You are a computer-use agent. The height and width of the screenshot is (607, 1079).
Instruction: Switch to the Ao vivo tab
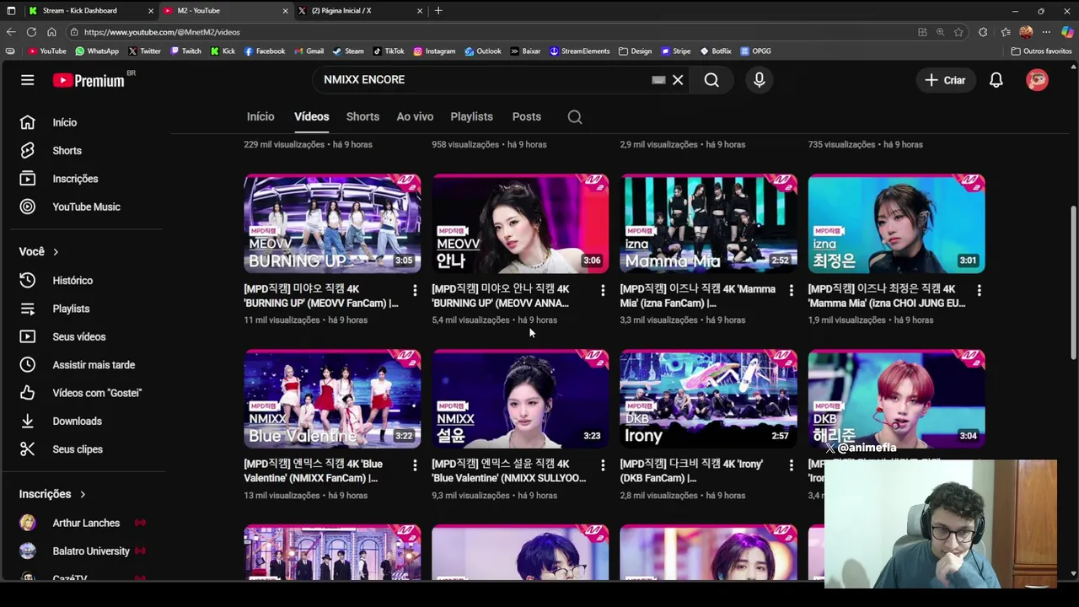tap(415, 116)
